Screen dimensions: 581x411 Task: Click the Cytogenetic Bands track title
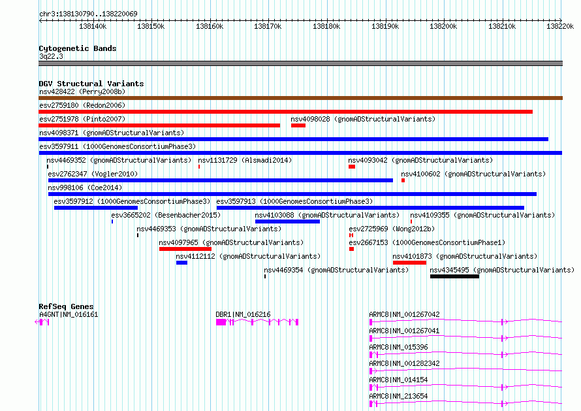pos(78,48)
